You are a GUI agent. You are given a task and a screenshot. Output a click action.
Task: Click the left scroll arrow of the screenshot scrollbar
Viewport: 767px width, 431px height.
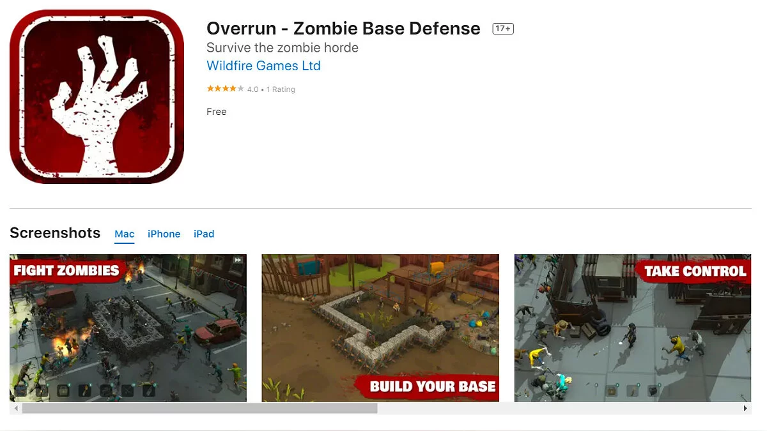coord(16,408)
